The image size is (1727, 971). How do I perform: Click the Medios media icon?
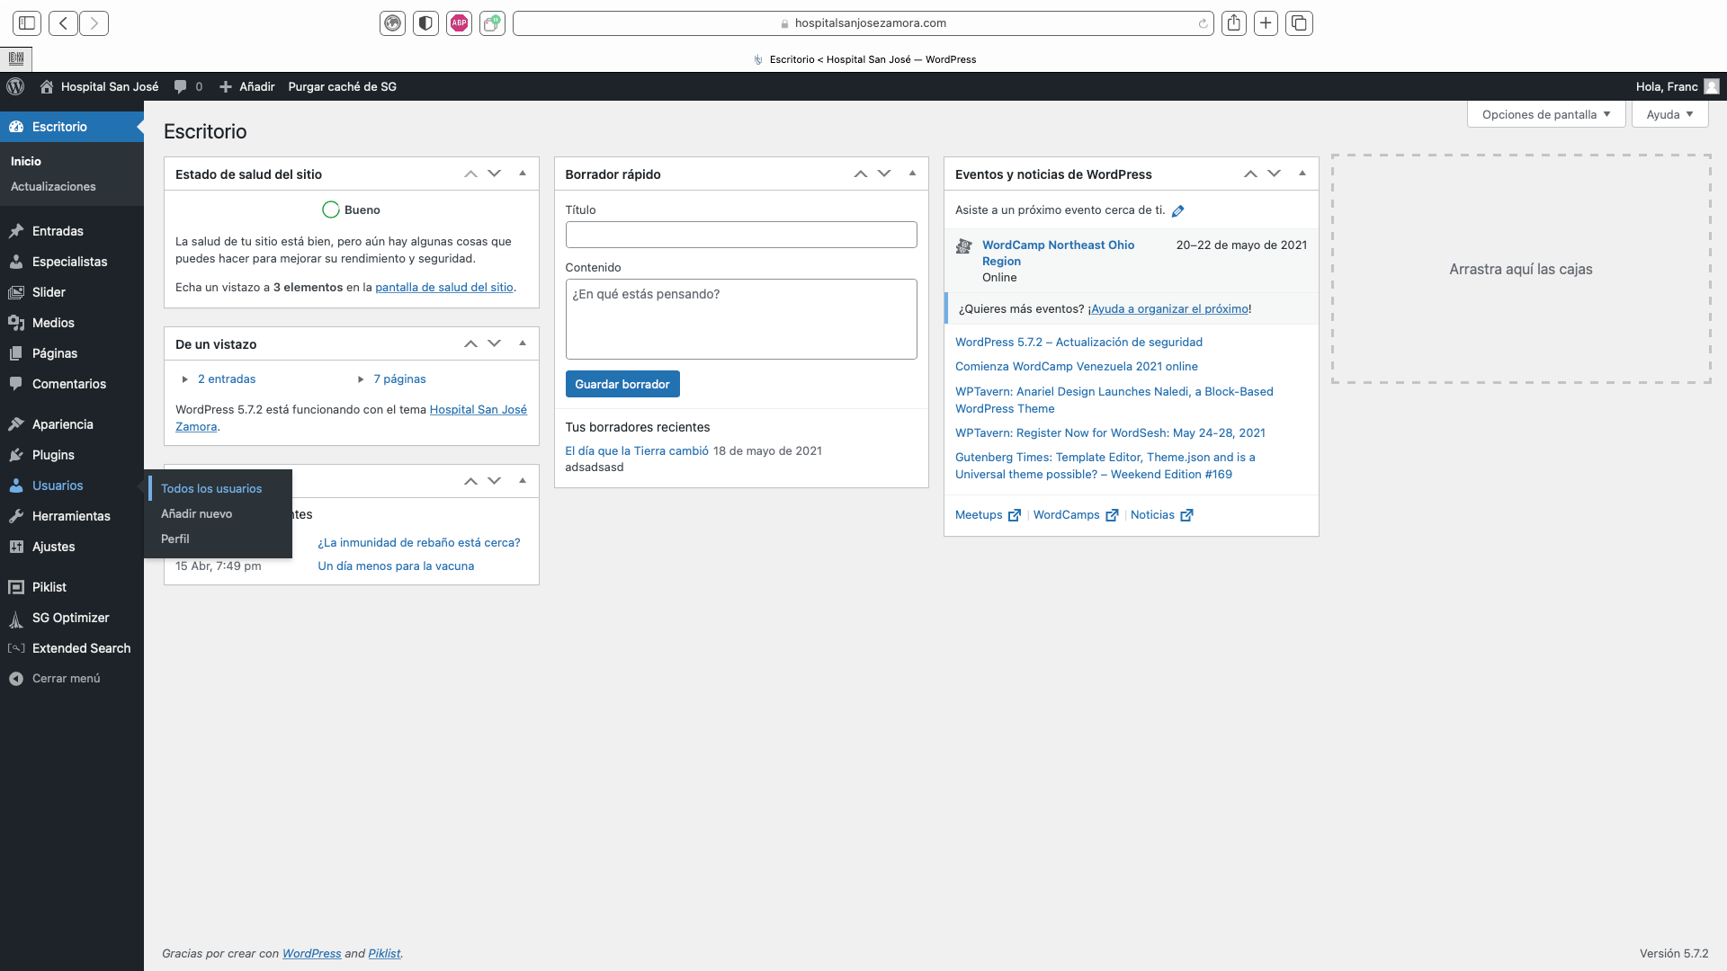(x=16, y=323)
